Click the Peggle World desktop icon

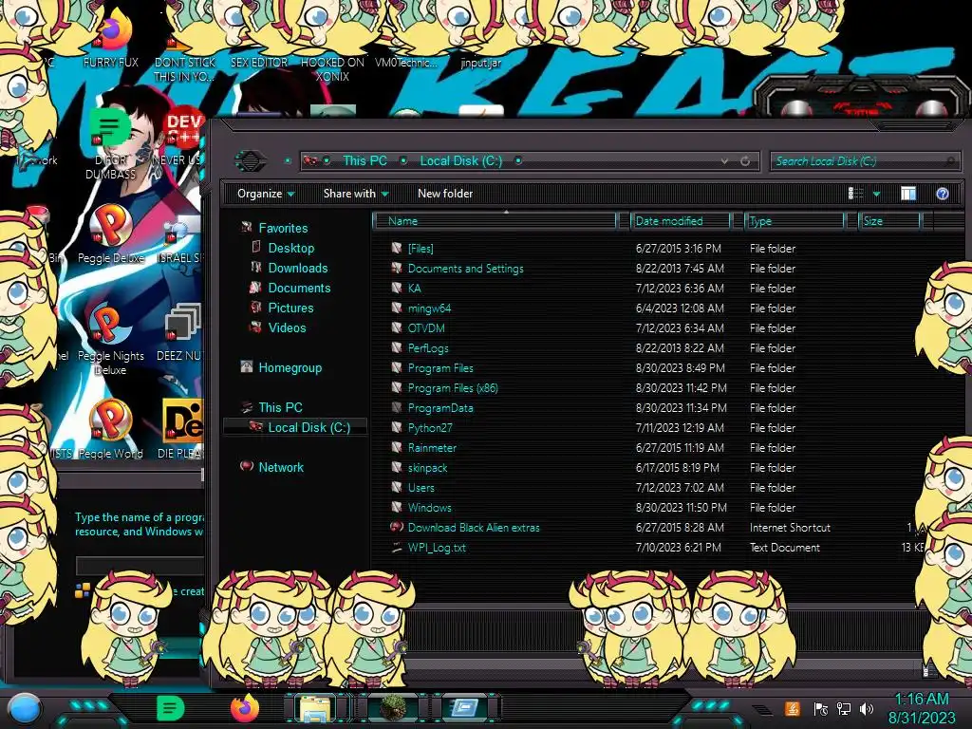[110, 429]
